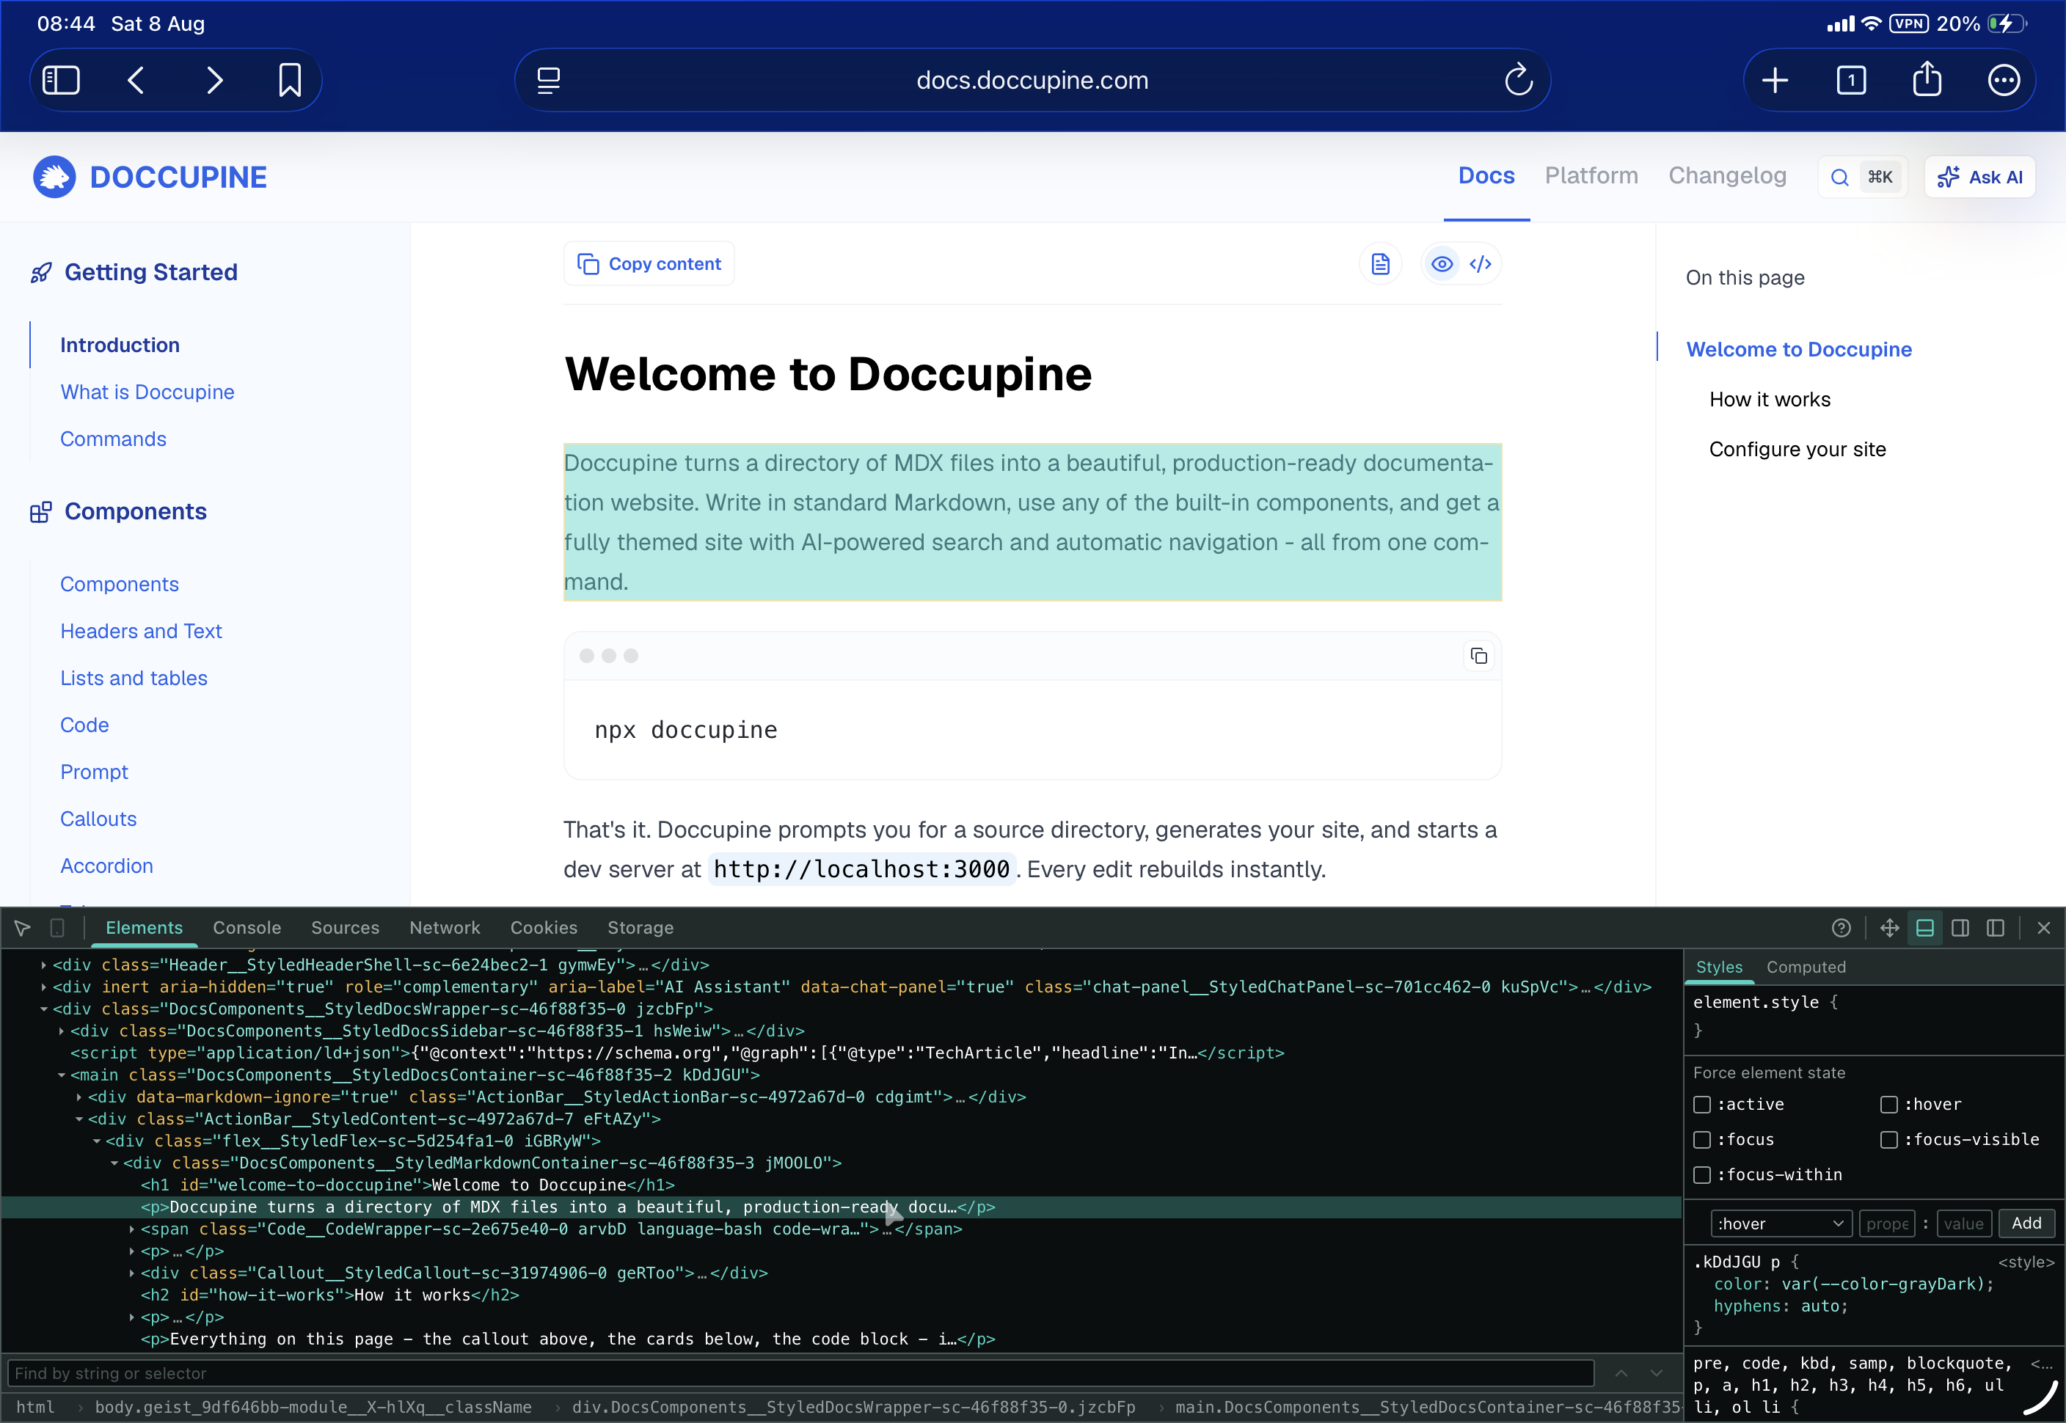Open a new tab with plus icon
The image size is (2066, 1423).
click(x=1775, y=80)
